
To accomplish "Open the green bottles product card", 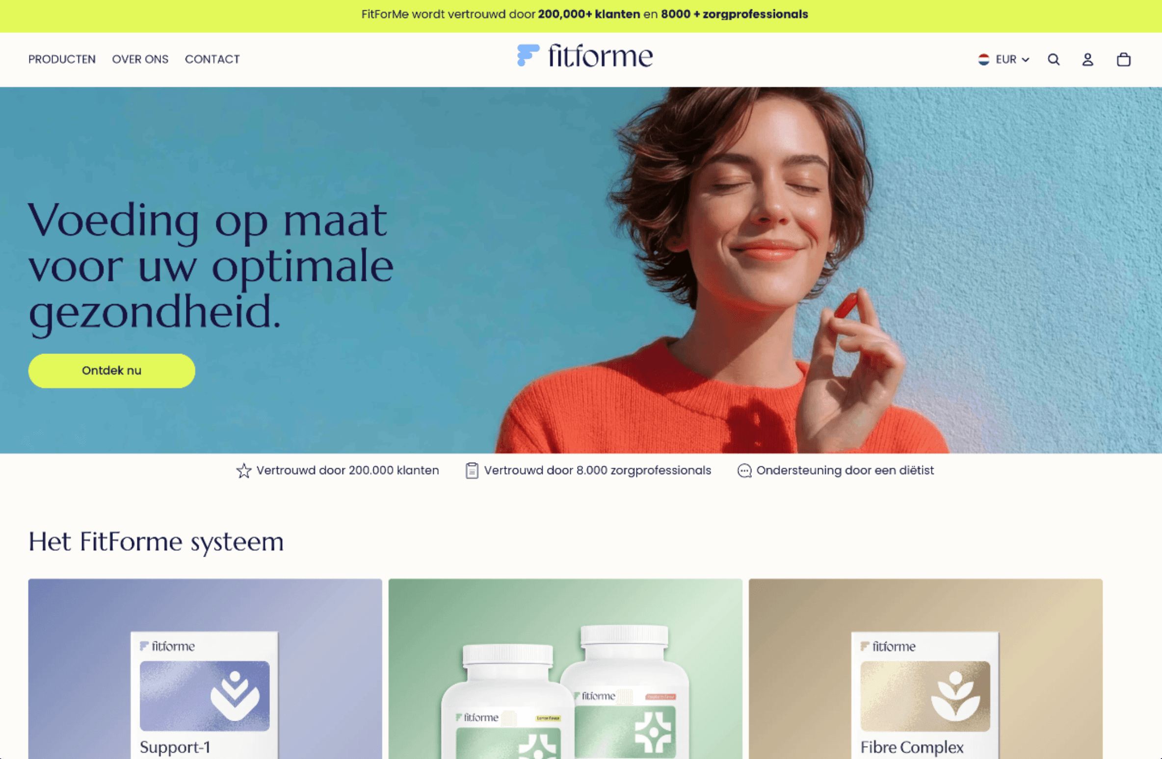I will click(565, 669).
